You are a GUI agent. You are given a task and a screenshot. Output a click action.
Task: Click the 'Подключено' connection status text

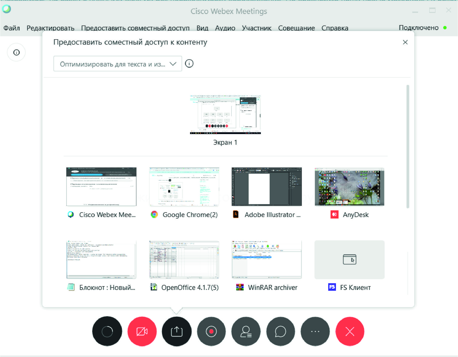[418, 28]
